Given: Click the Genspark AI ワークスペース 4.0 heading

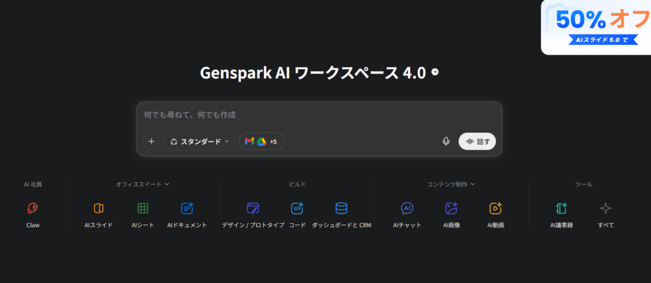Looking at the screenshot, I should (313, 72).
